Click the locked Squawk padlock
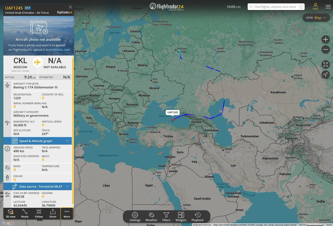Screen dimensions: 333x226 pos(43,196)
